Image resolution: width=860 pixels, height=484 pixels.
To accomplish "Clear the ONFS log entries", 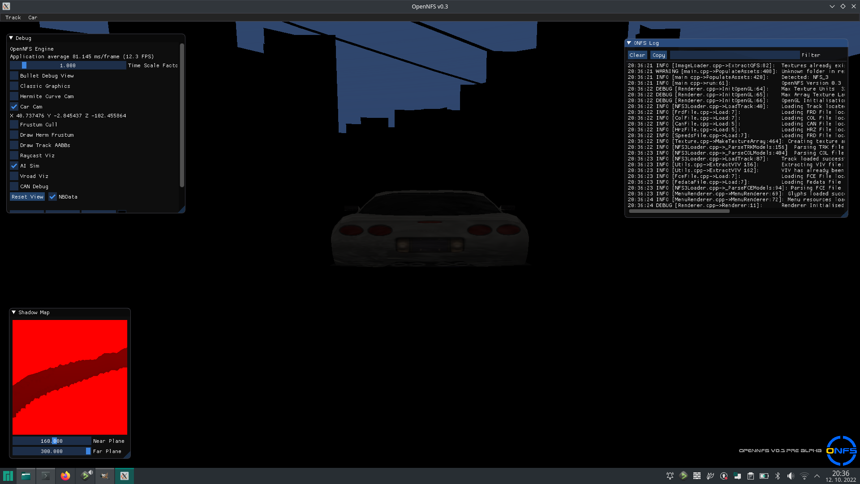I will 637,55.
